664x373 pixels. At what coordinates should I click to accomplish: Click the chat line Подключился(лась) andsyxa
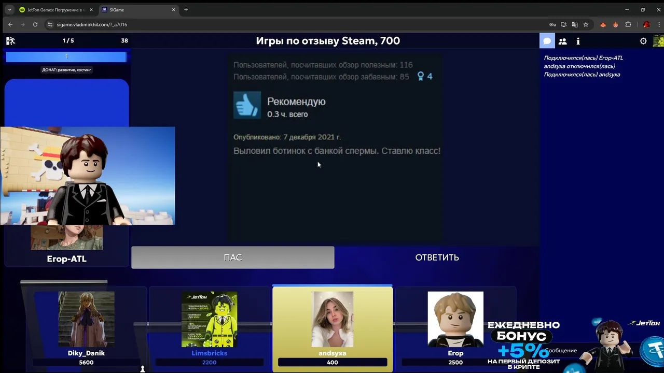tap(582, 75)
